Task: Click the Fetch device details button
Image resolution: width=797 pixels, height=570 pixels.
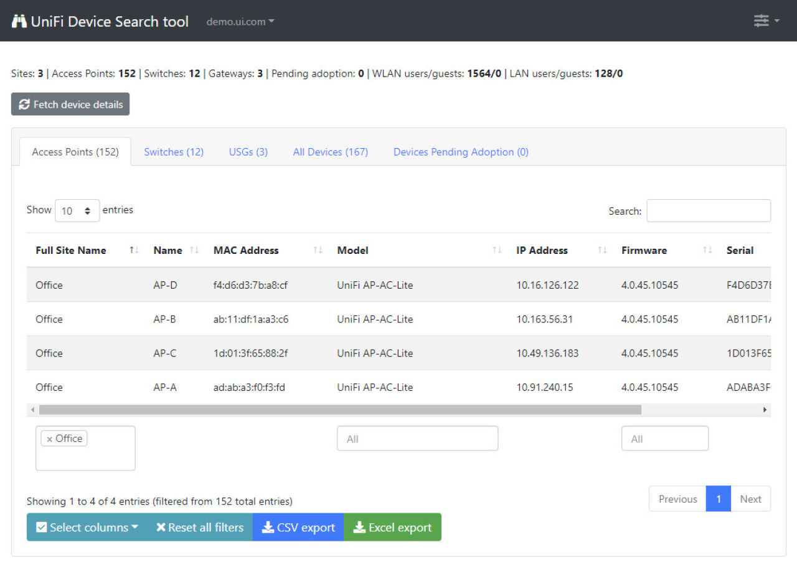Action: pos(70,104)
